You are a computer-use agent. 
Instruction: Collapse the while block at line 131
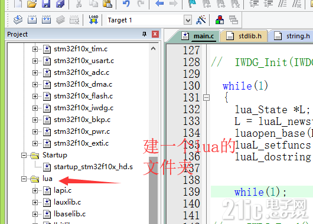(x=206, y=98)
